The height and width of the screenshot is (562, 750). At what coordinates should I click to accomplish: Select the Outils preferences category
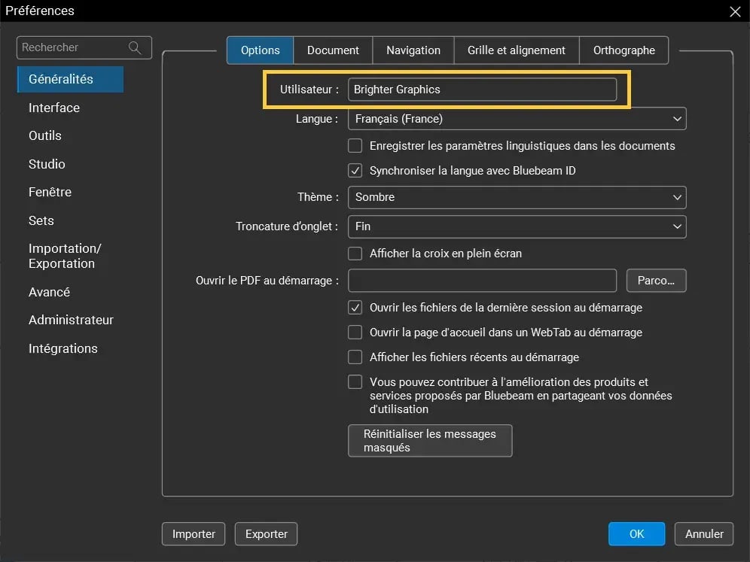44,135
